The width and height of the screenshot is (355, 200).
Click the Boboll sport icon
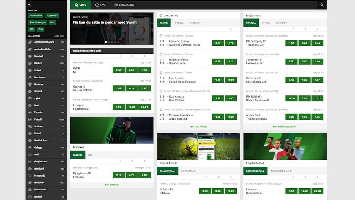click(x=30, y=70)
